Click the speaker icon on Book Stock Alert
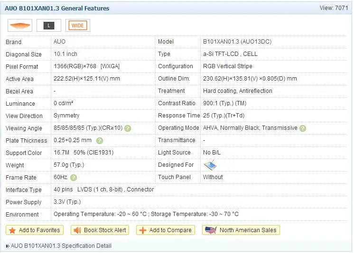This screenshot has height=253, width=354. [77, 230]
